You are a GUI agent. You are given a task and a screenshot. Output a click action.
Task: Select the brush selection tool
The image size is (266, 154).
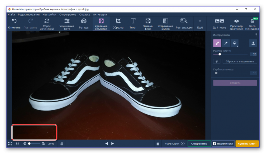coord(217,43)
